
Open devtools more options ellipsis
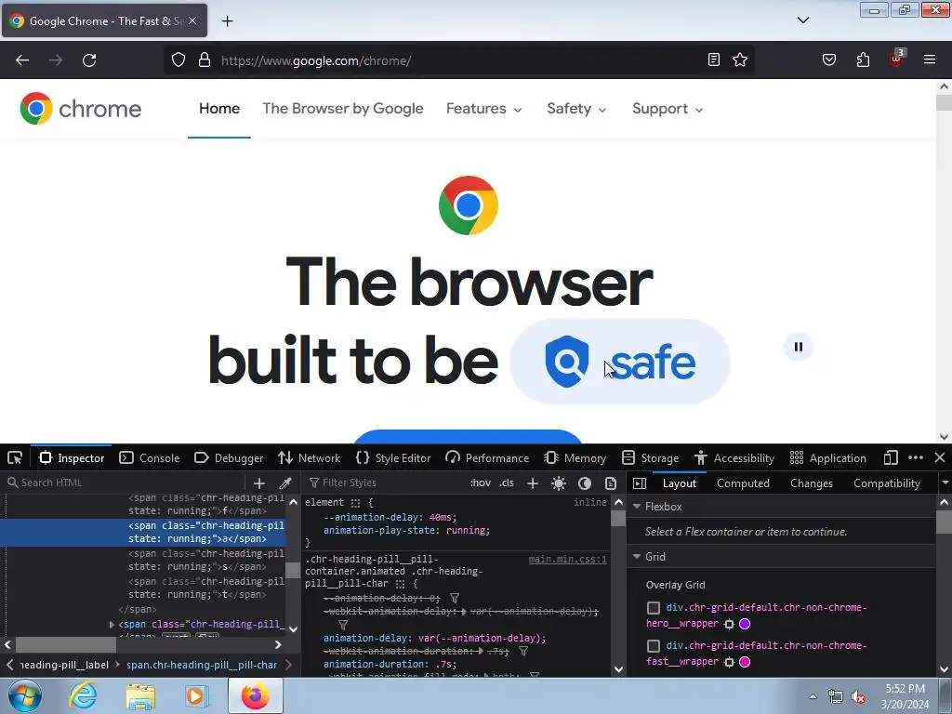click(916, 457)
